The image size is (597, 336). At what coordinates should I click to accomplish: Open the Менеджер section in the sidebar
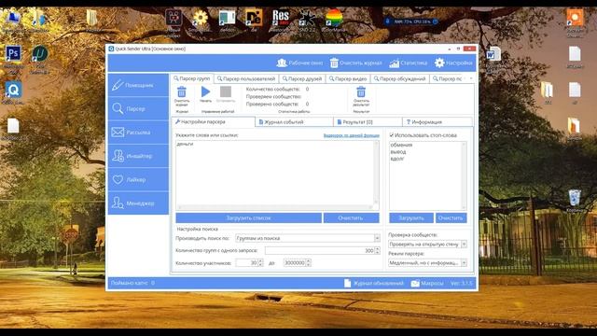[x=138, y=203]
